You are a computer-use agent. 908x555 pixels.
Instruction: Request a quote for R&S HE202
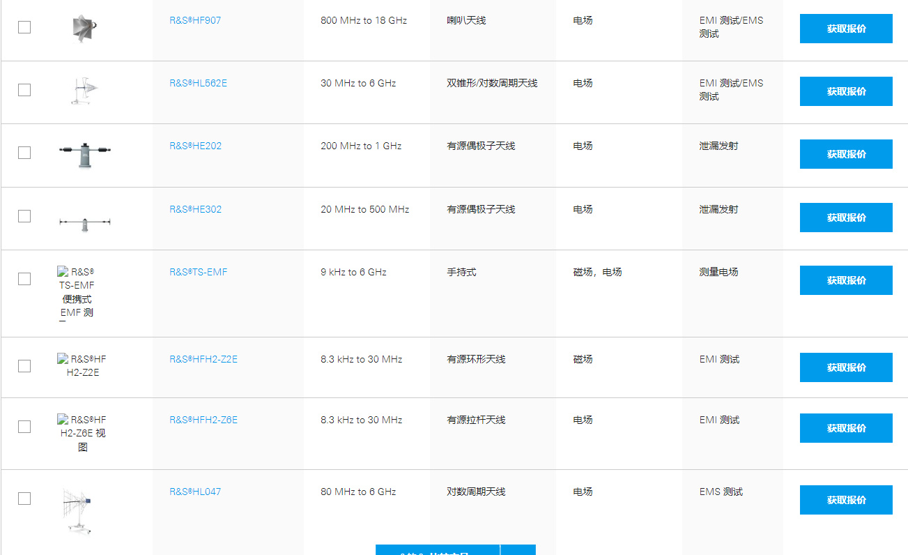(x=845, y=154)
